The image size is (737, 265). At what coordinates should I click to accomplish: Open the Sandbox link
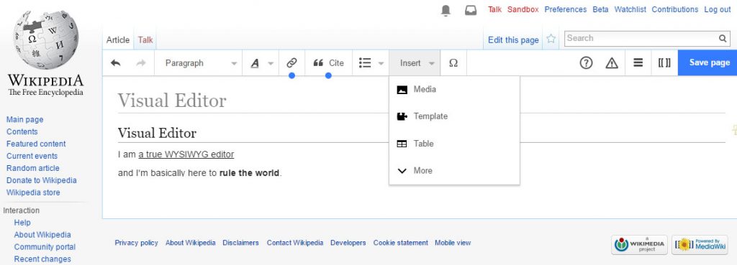tap(523, 9)
